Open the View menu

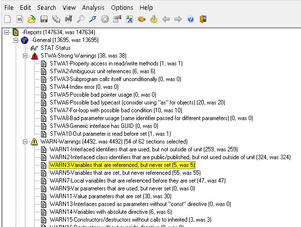tap(69, 8)
